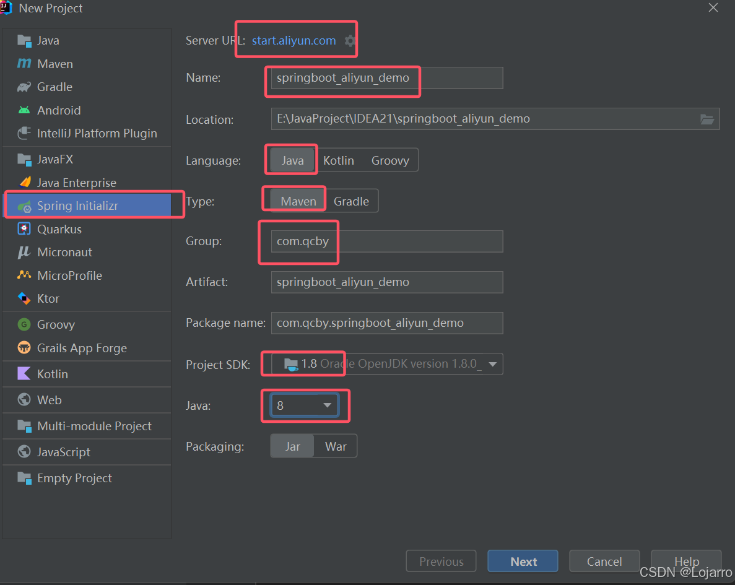Select the Android robot icon

pyautogui.click(x=24, y=110)
